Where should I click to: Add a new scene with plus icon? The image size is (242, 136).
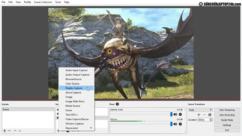tap(5, 131)
